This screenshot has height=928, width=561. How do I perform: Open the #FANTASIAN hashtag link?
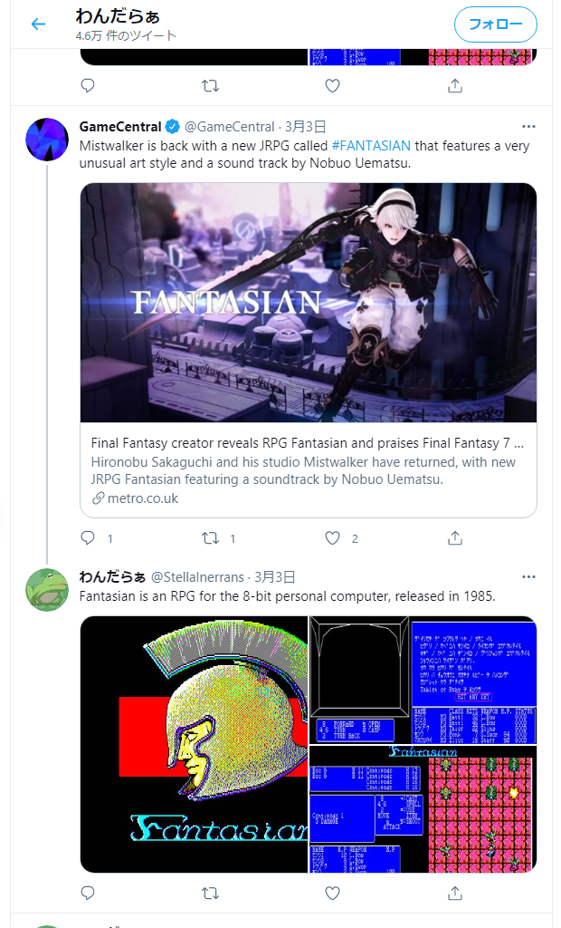tap(371, 146)
